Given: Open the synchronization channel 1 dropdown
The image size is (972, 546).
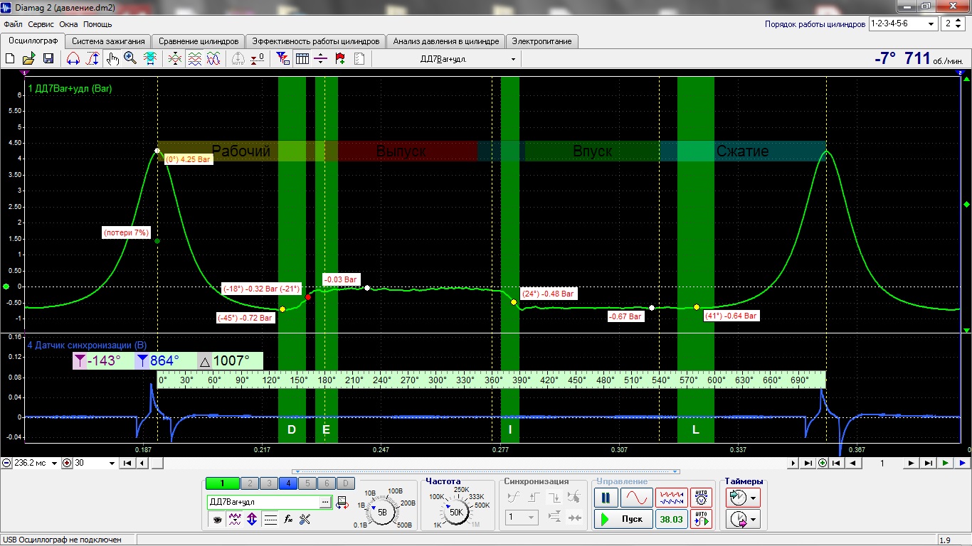Looking at the screenshot, I should (522, 518).
